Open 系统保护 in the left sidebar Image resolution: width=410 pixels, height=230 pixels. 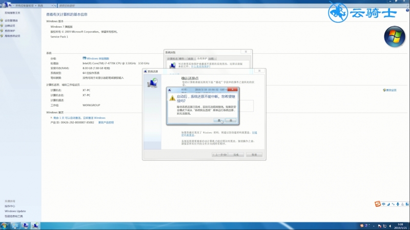[x=10, y=31]
